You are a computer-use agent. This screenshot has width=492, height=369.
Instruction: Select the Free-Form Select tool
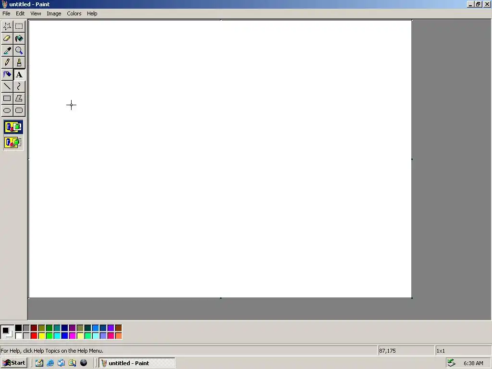tap(7, 26)
